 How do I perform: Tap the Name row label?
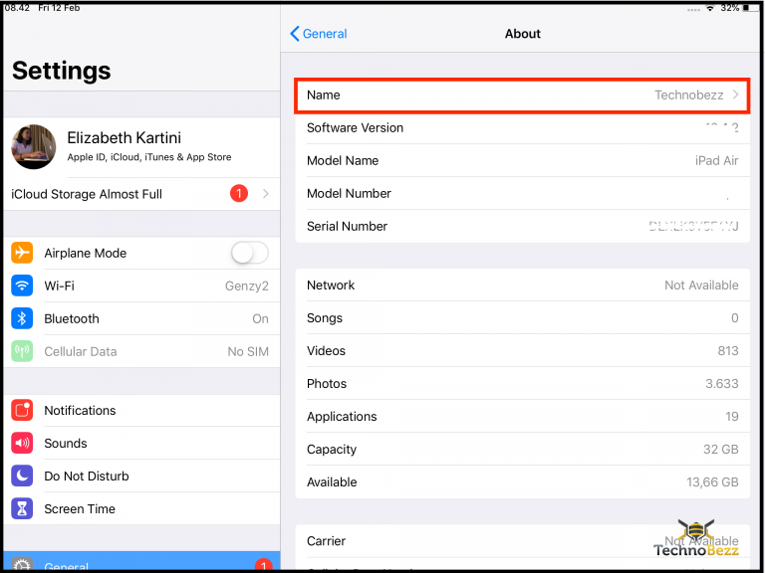pos(324,95)
